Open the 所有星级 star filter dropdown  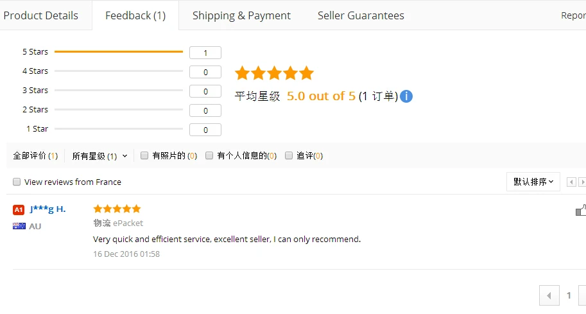pyautogui.click(x=99, y=156)
